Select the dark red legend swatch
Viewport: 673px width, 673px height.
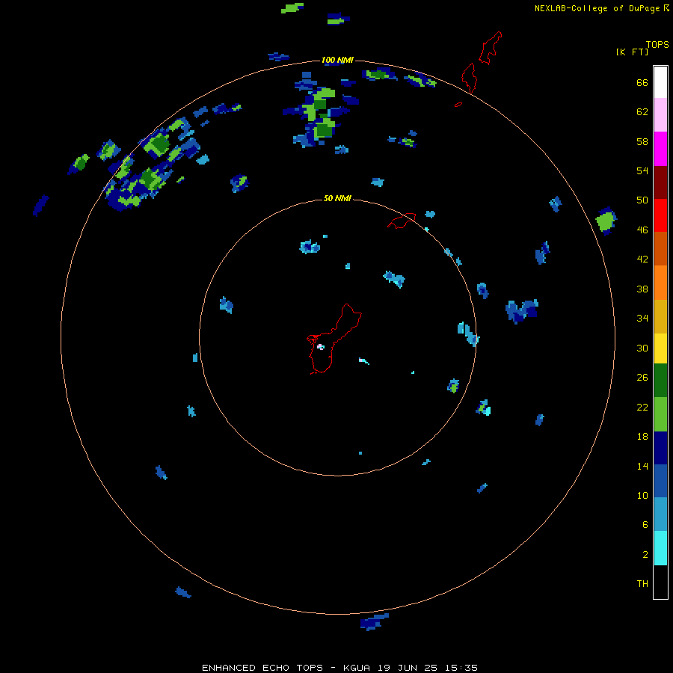[x=660, y=182]
